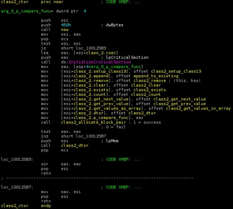Click the class2_clear offset reference
The width and height of the screenshot is (233, 209).
pos(146,85)
